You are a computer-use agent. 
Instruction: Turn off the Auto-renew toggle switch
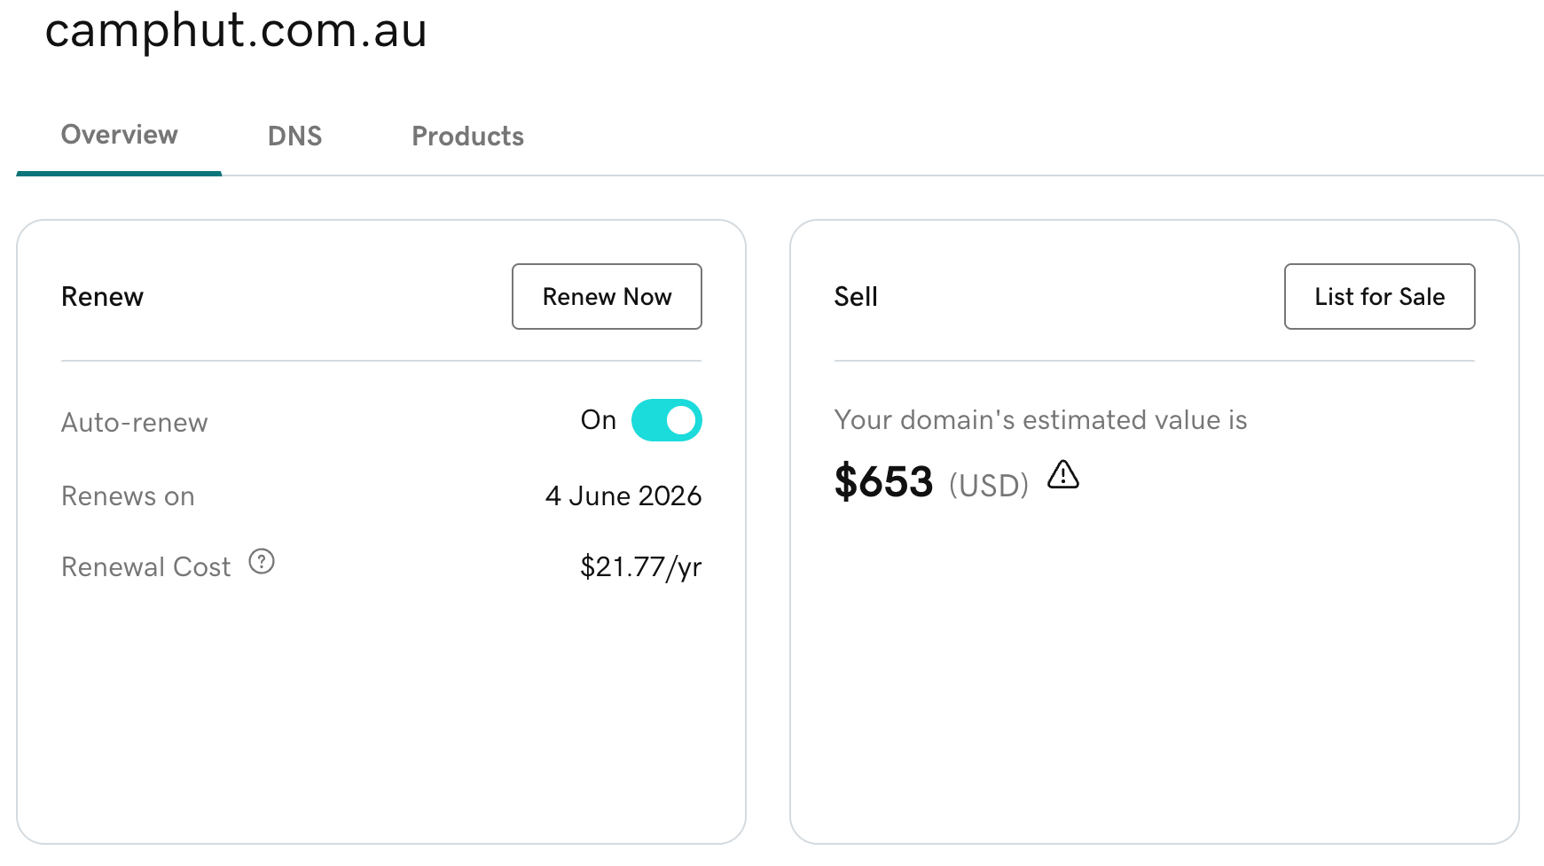click(x=666, y=420)
